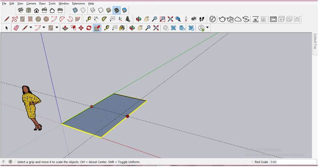This screenshot has height=167, width=319.
Task: Toggle Shaded With Textures style
Action: [x=116, y=10]
